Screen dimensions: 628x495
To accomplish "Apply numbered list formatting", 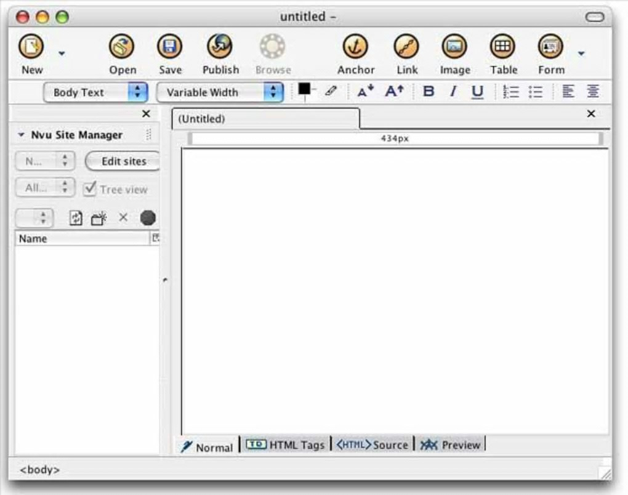I will point(511,91).
